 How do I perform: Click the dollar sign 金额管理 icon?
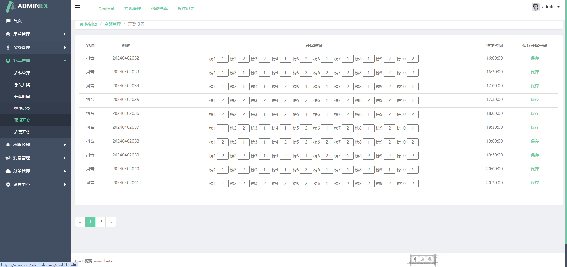click(x=8, y=47)
